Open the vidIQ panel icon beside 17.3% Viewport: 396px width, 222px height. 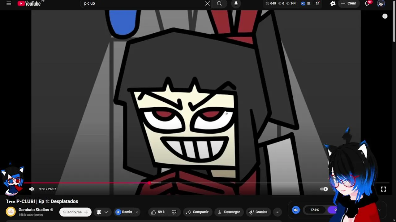(296, 210)
